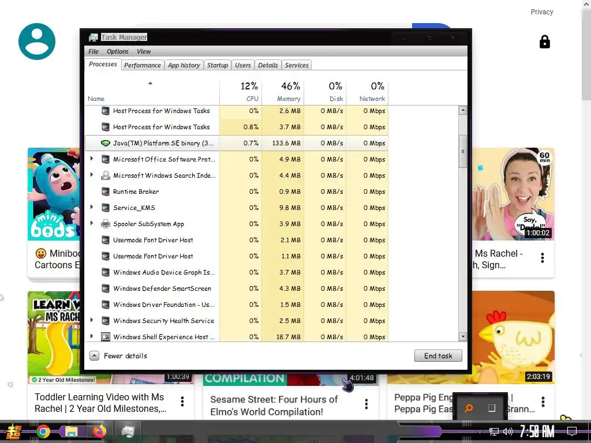591x443 pixels.
Task: Sort by the Name column header
Action: [152, 92]
